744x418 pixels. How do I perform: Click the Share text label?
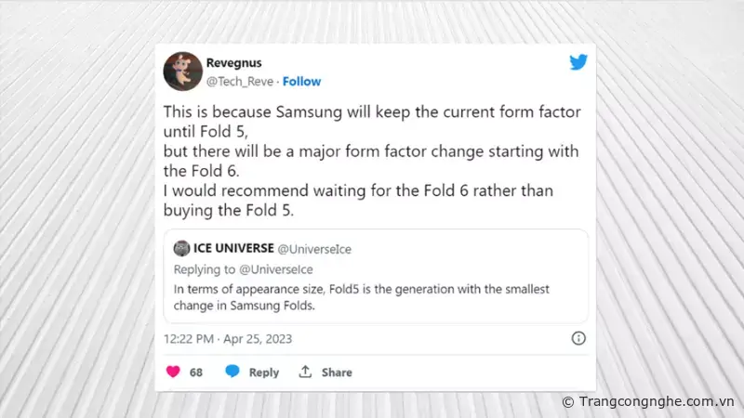[337, 372]
